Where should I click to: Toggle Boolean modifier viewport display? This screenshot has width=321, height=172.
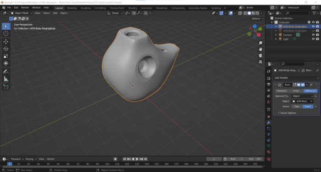[x=299, y=85]
